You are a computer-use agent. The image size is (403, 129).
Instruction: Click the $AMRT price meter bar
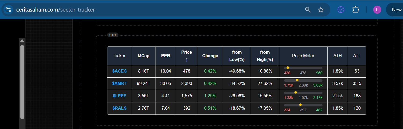tap(303, 80)
